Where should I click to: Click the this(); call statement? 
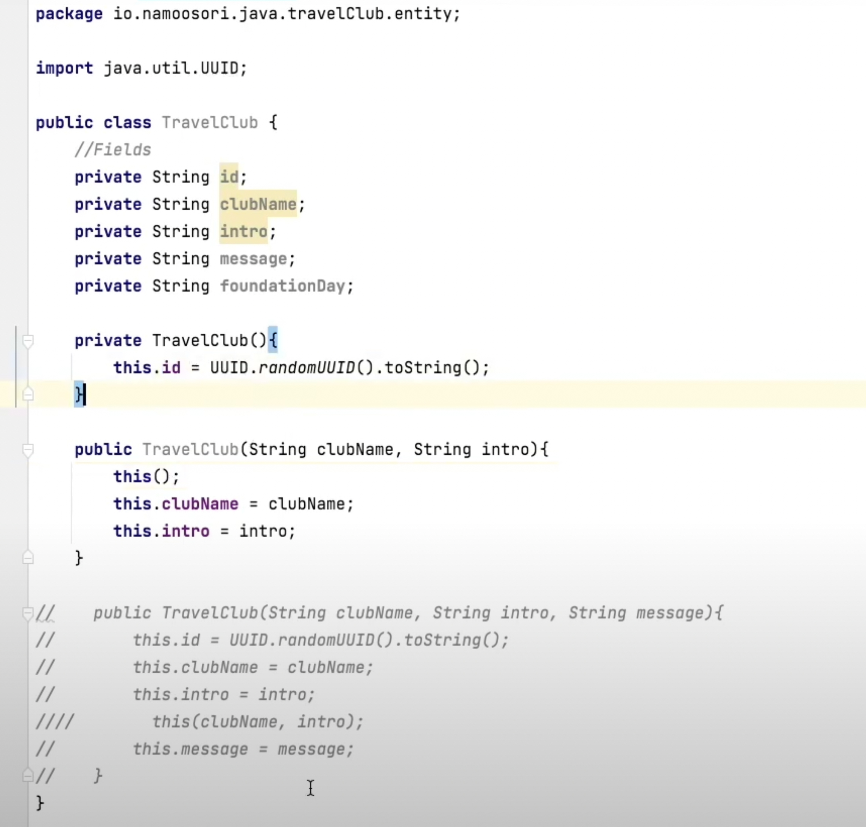coord(146,477)
